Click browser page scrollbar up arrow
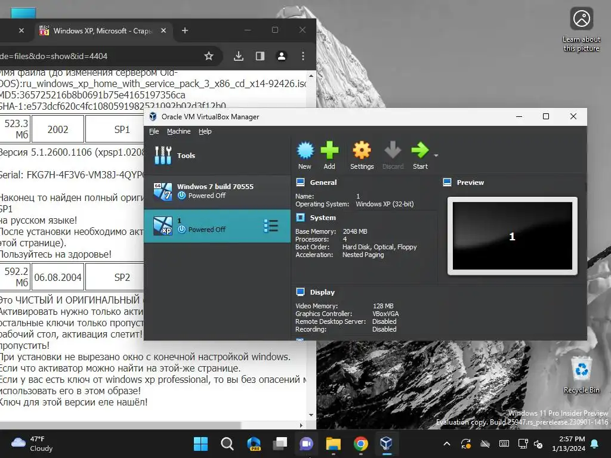The height and width of the screenshot is (458, 611). click(x=311, y=76)
